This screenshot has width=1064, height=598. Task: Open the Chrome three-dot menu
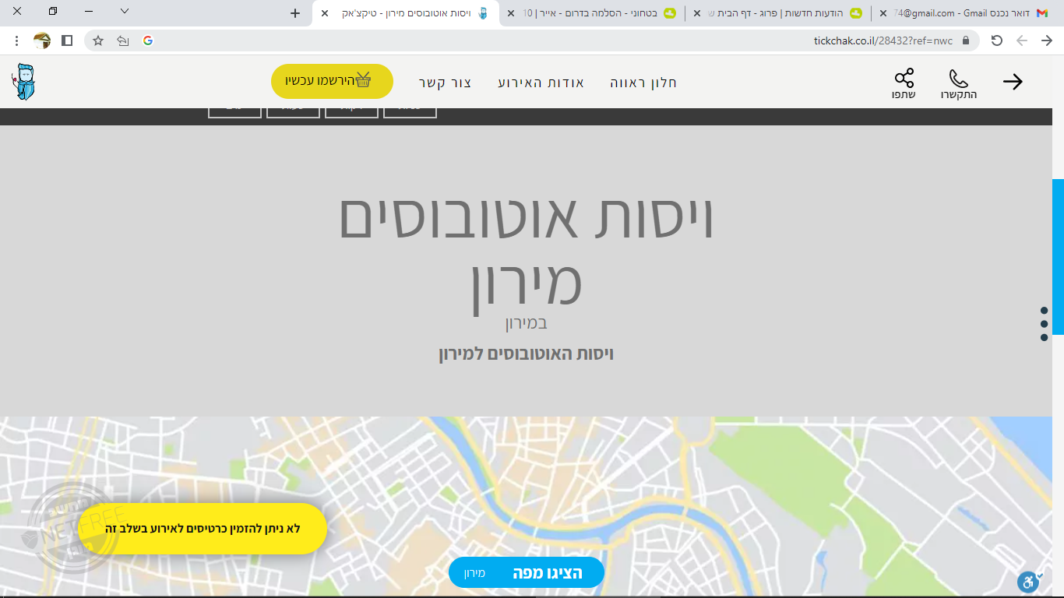[x=17, y=40]
